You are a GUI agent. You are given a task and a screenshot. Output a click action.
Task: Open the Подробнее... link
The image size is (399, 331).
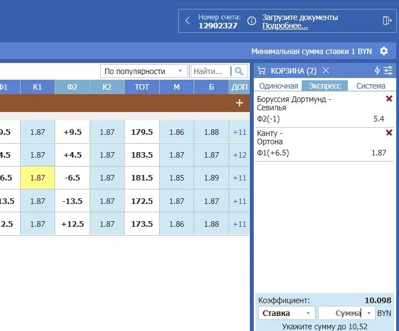285,26
